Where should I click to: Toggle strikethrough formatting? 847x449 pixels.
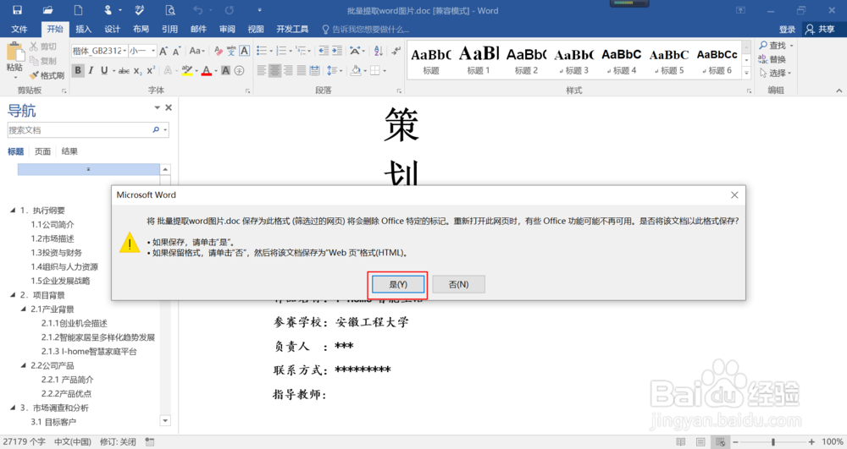[124, 71]
